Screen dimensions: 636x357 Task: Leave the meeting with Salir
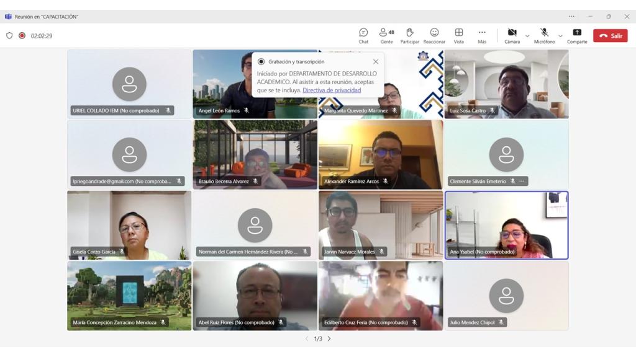tap(610, 36)
